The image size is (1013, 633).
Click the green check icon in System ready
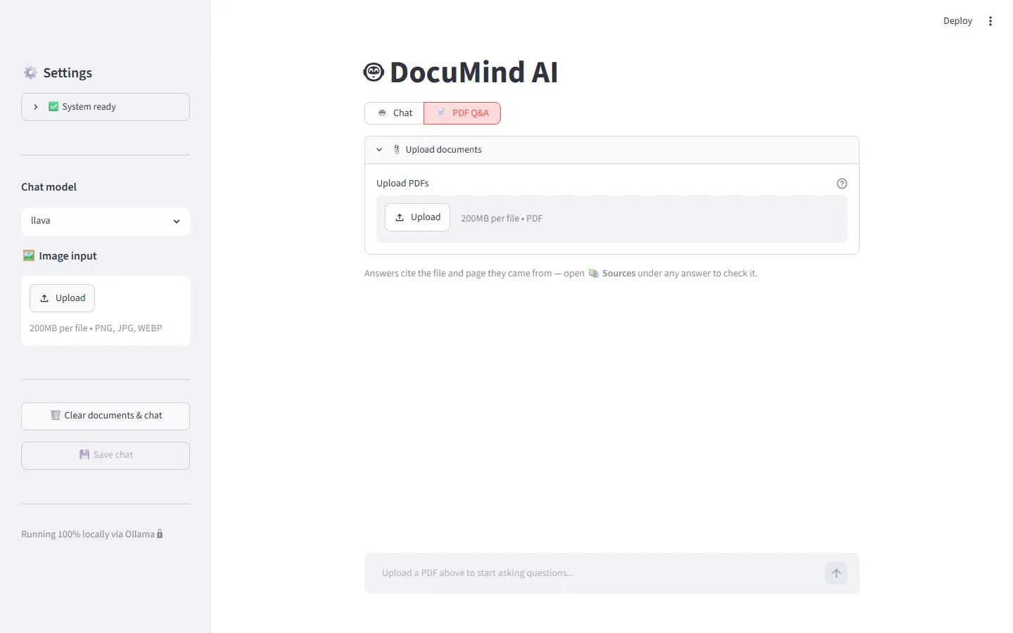tap(53, 106)
